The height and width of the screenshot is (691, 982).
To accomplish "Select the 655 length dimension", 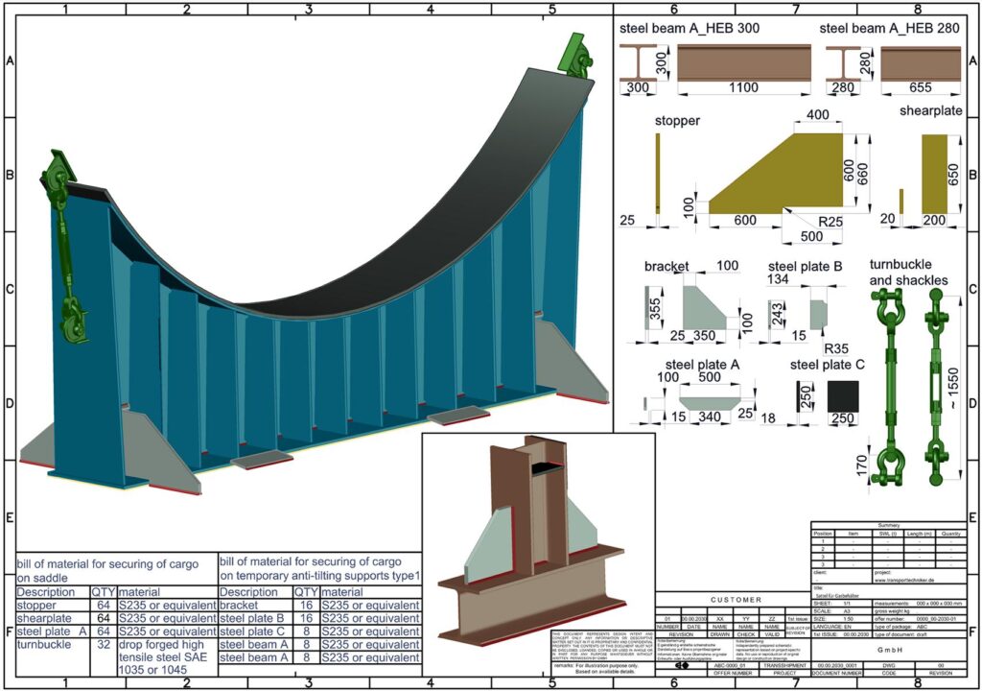I will tap(920, 87).
